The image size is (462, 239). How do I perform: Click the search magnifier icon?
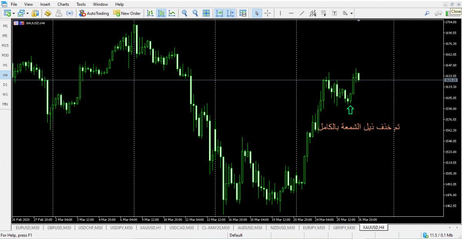tap(427, 13)
